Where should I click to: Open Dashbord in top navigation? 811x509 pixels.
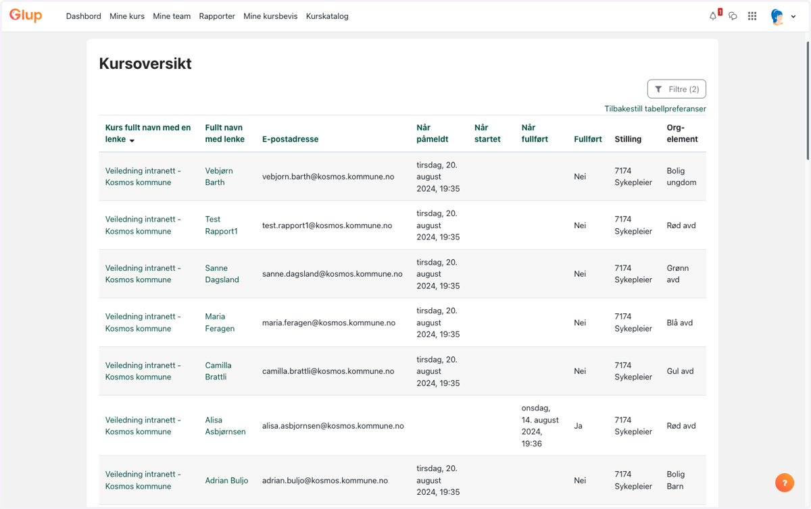click(x=84, y=16)
